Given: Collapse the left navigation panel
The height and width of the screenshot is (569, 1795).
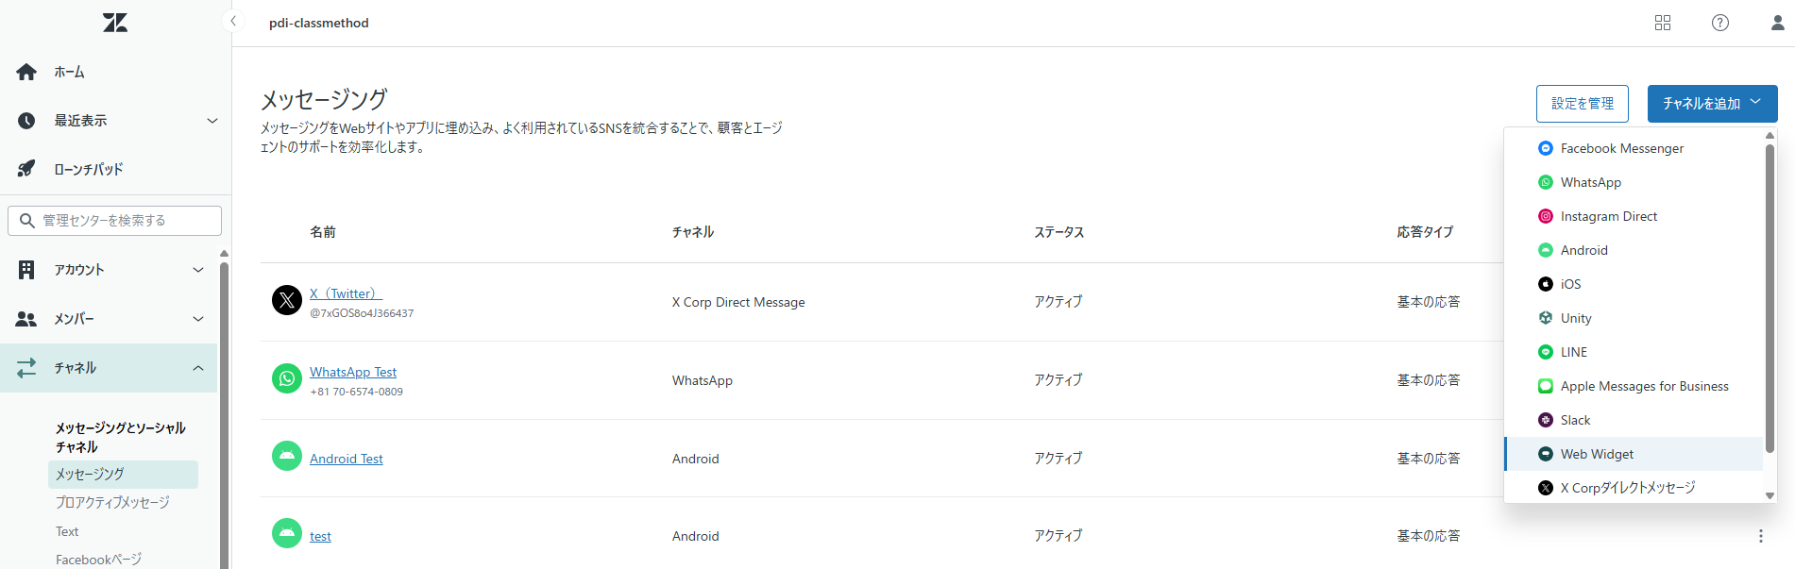Looking at the screenshot, I should pos(232,20).
